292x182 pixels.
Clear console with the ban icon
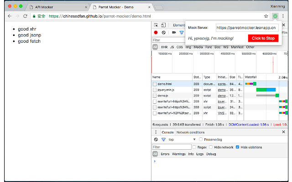tap(156, 140)
